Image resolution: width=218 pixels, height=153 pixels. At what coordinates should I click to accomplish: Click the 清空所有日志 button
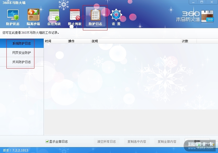[107, 141]
